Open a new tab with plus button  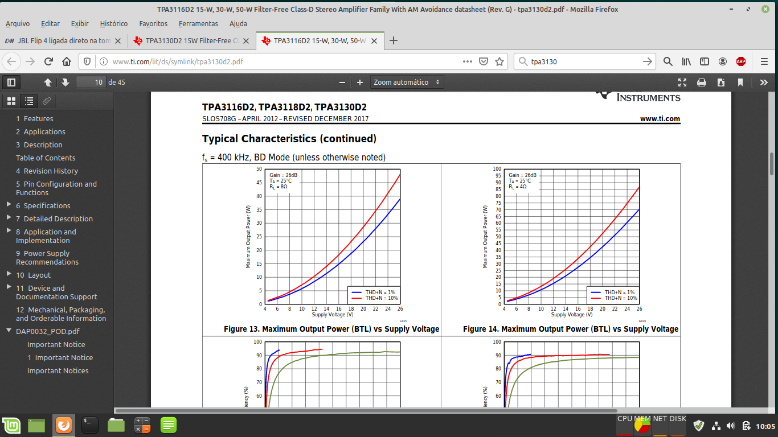pyautogui.click(x=393, y=40)
